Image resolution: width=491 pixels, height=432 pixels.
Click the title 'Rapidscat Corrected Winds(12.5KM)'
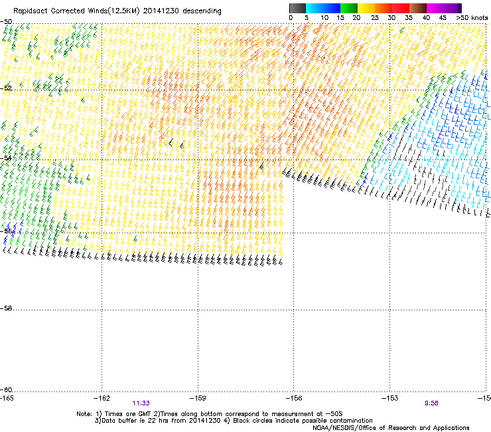pyautogui.click(x=76, y=11)
